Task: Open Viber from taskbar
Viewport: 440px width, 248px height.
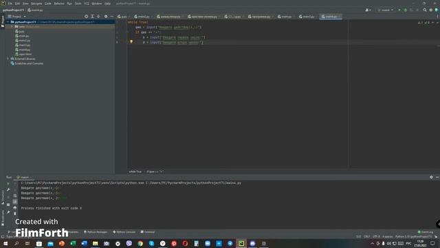Action: pyautogui.click(x=129, y=243)
